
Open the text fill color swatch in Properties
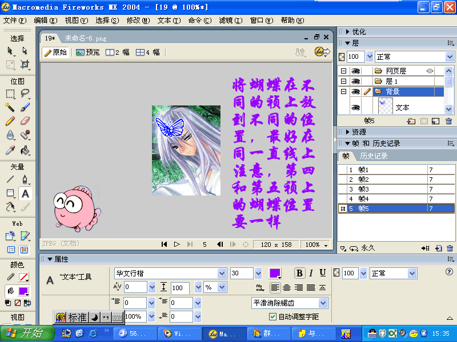[x=275, y=274]
